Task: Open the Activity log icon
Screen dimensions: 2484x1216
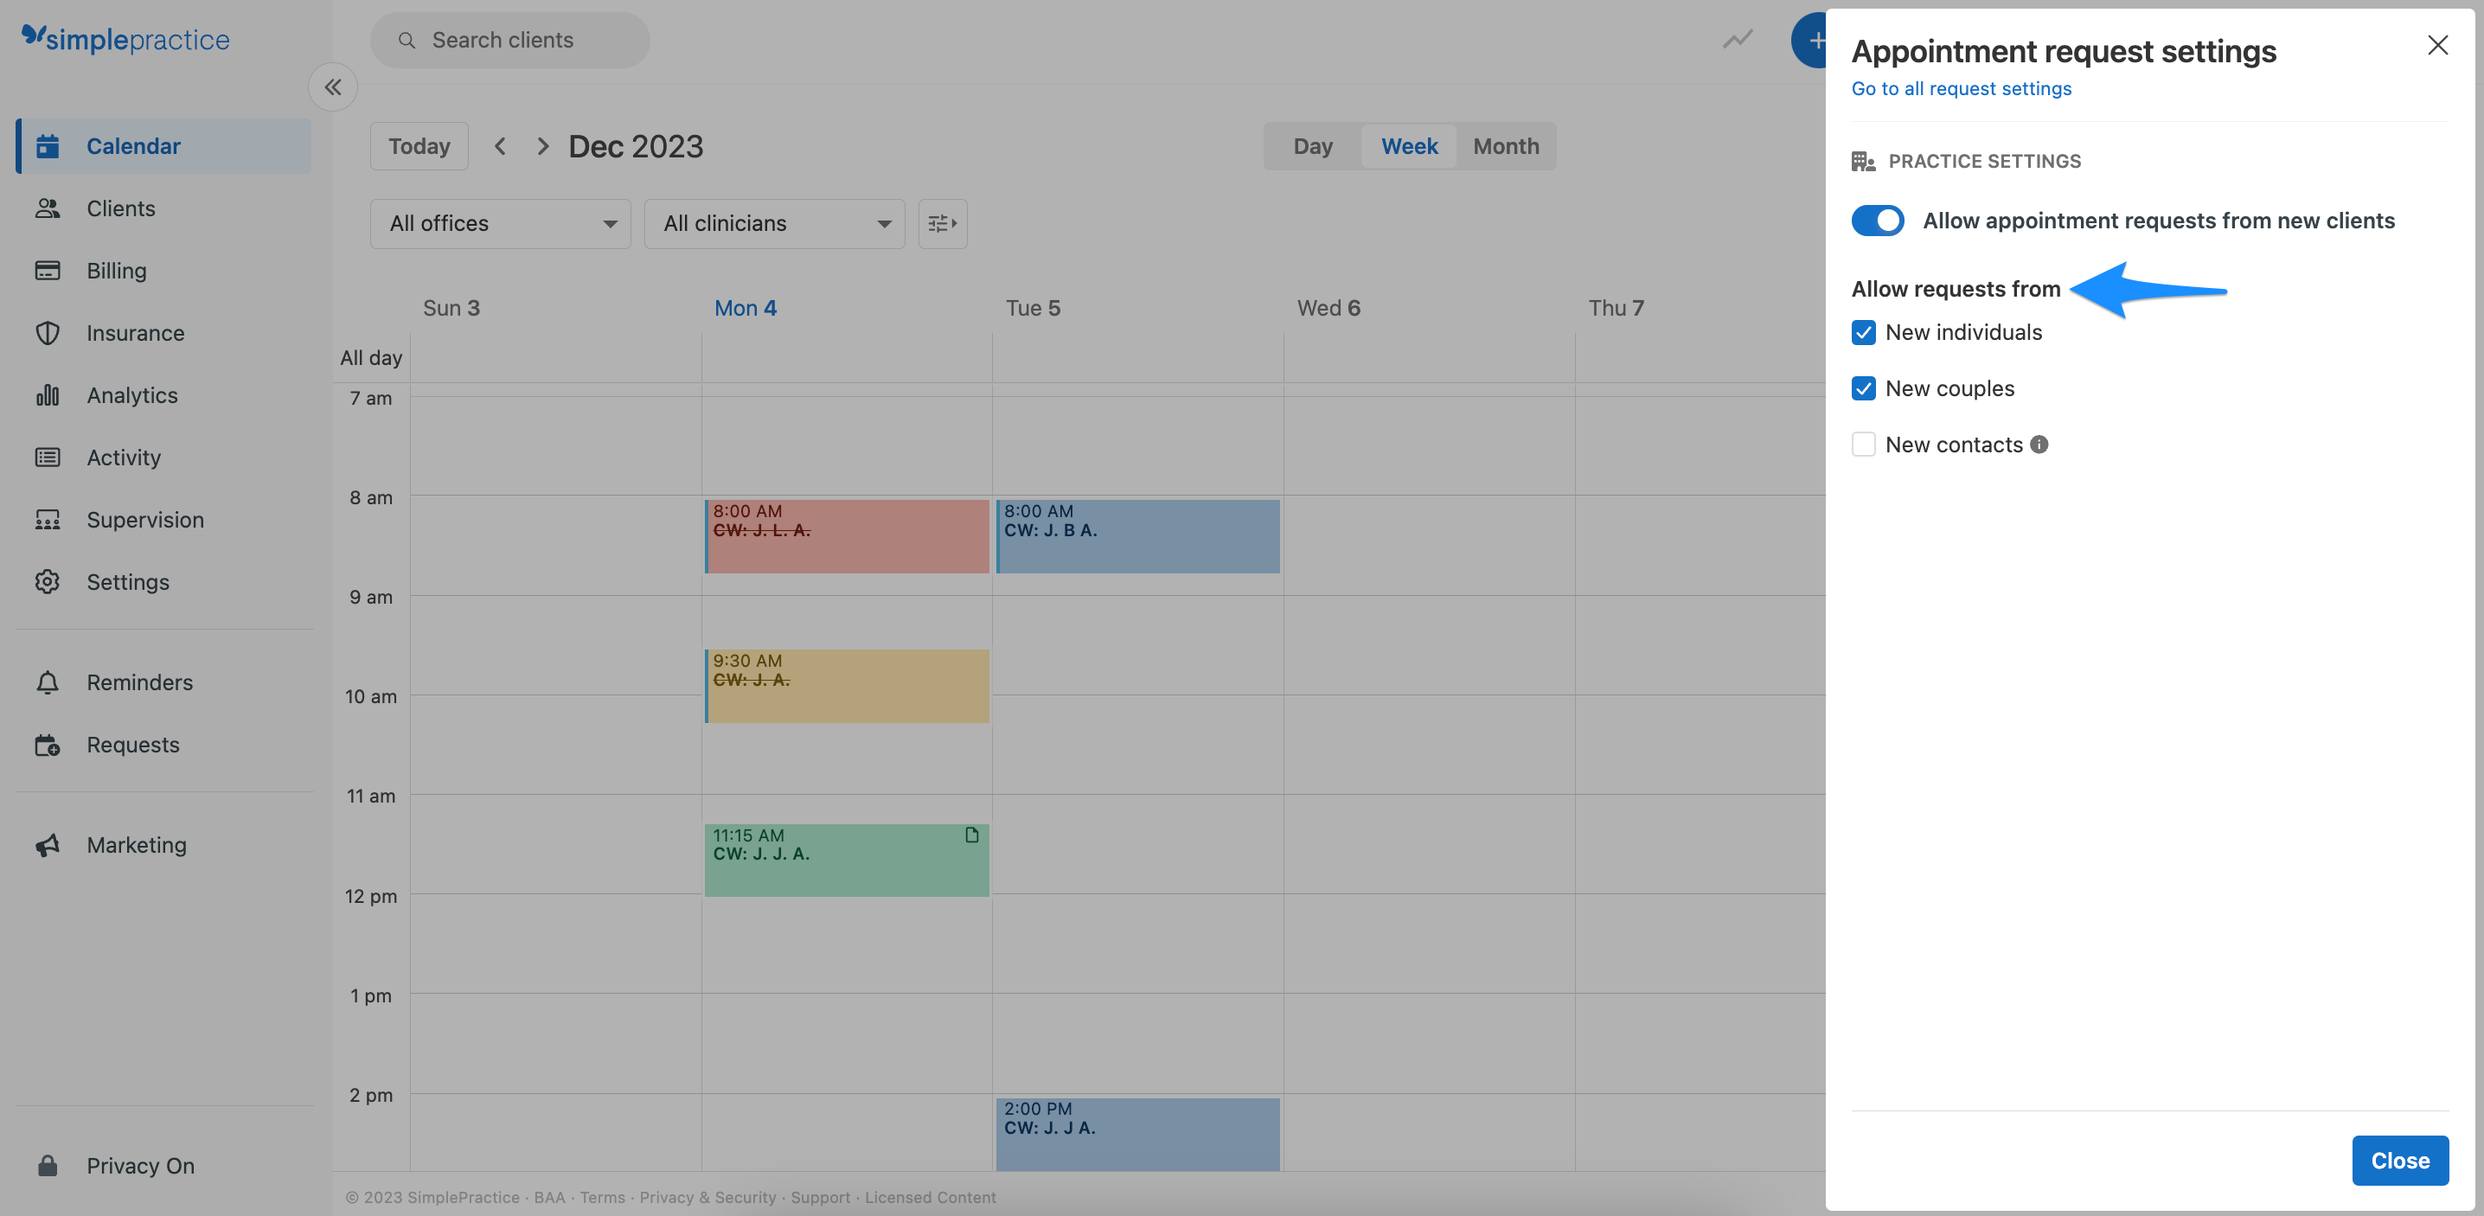Action: coord(48,458)
